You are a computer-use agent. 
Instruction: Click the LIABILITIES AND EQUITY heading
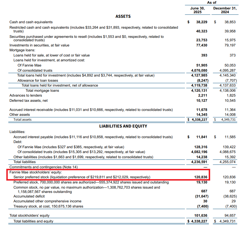pyautogui.click(x=123, y=126)
